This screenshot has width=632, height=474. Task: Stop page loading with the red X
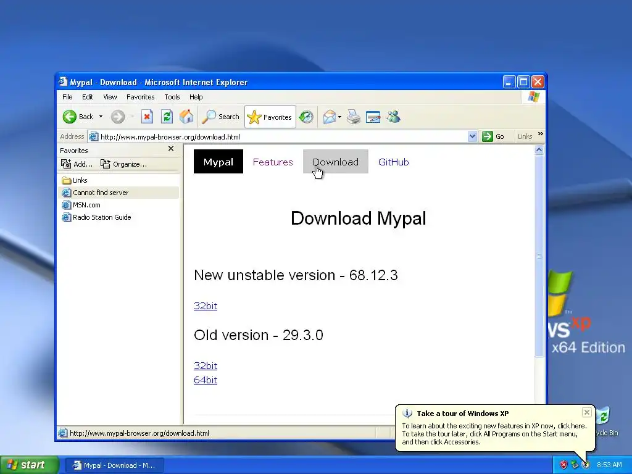point(147,117)
